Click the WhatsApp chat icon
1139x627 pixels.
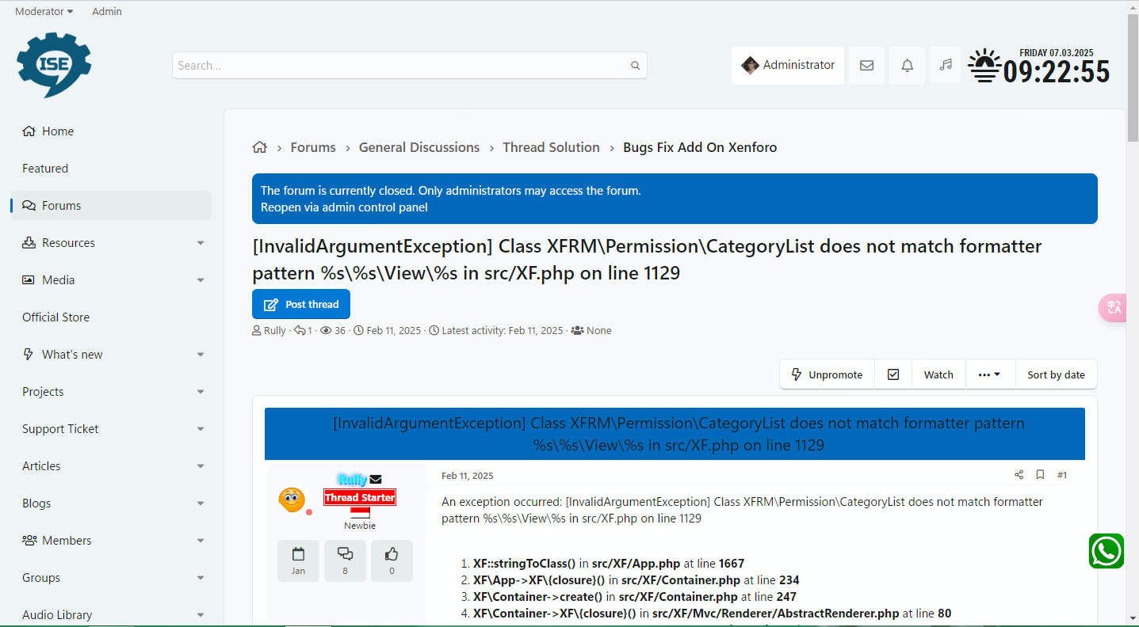pos(1106,551)
